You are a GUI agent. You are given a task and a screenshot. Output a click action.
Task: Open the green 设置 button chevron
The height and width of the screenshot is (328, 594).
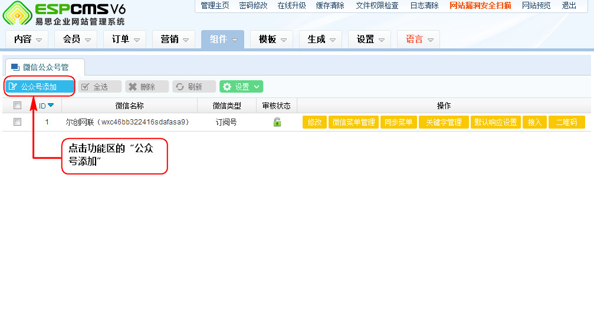[x=257, y=87]
